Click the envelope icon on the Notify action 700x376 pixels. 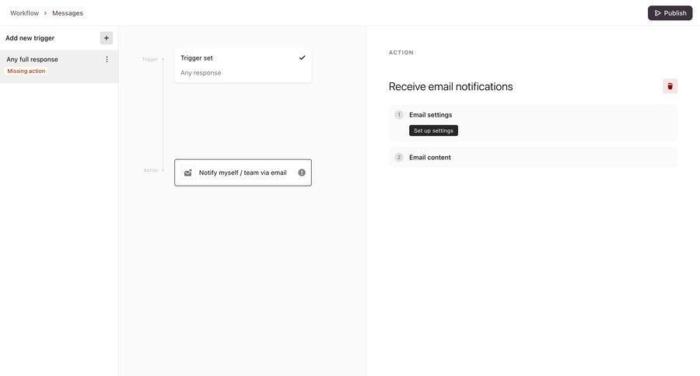point(188,172)
